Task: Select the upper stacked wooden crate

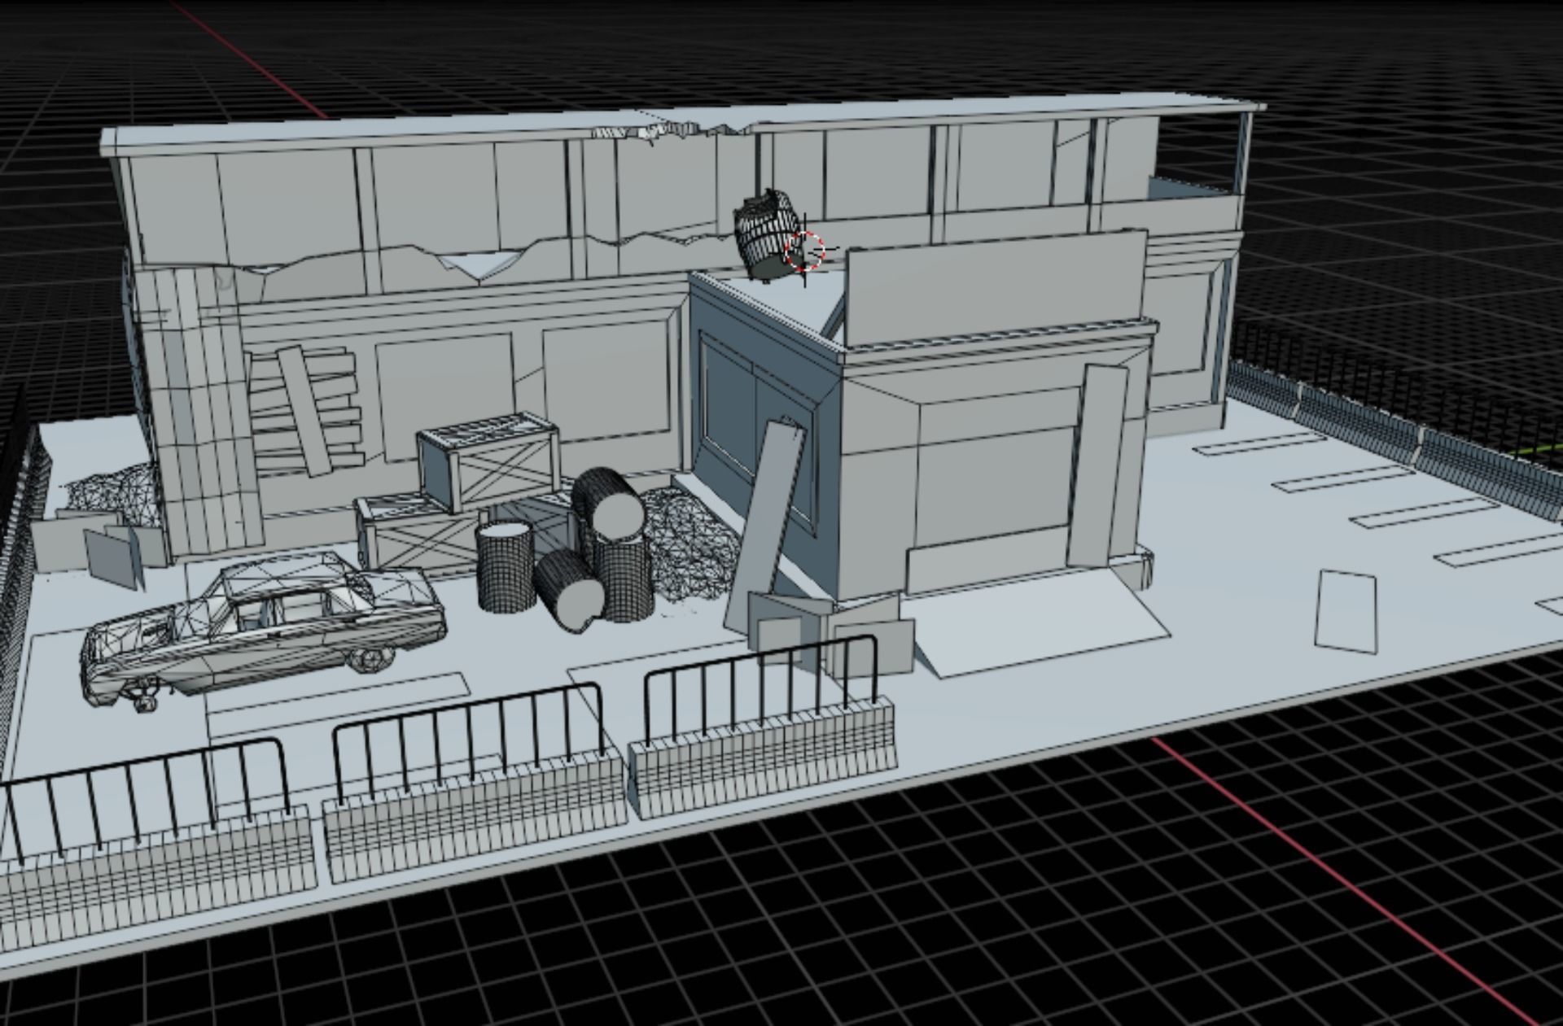Action: point(488,462)
